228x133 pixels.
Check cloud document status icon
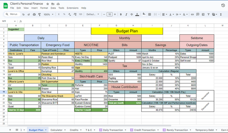pos(58,4)
